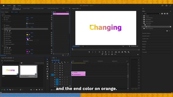Click Add Marker button in monitor
Viewport: 173px width, 97px height.
coord(89,52)
